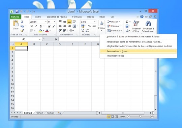Click the decrease indent icon
Viewport: 182px width, 128px height.
click(60, 31)
